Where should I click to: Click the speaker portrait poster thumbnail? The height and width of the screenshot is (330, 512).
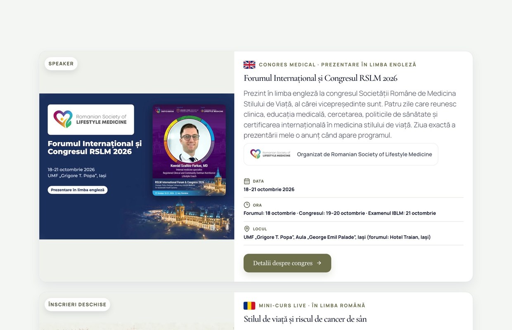tap(189, 150)
